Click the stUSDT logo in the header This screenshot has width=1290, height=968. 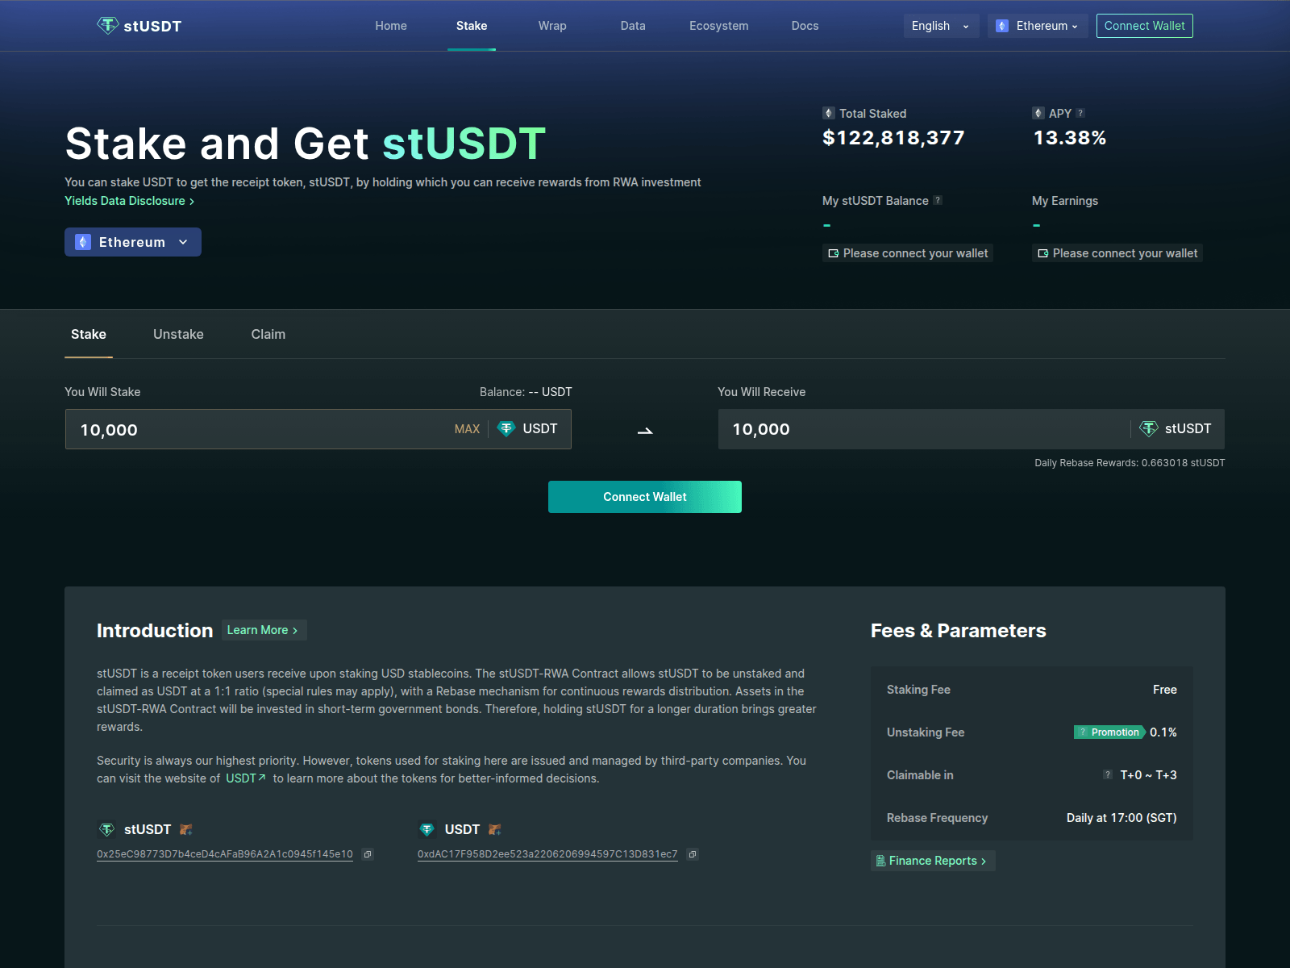click(139, 26)
